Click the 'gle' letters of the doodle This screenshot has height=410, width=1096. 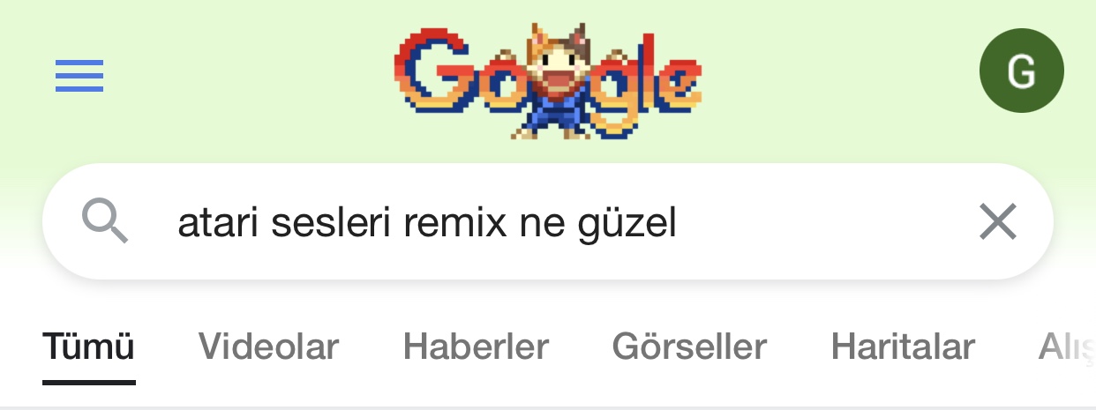click(648, 88)
